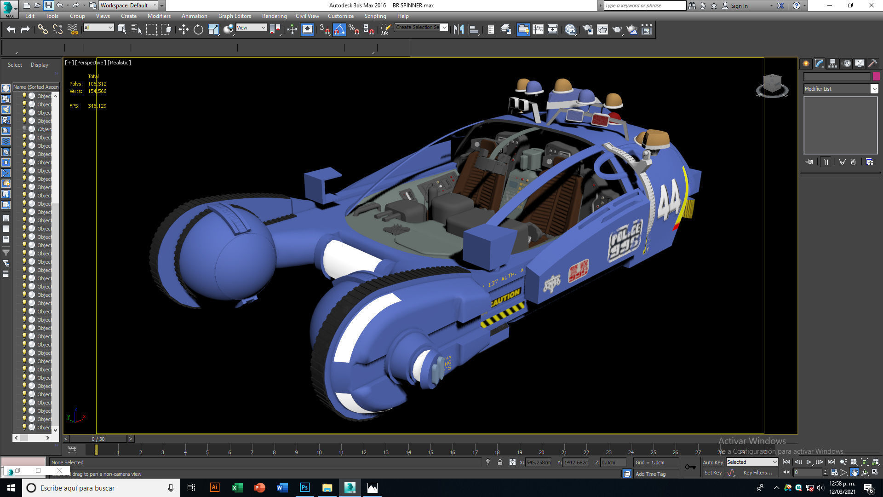Open the Select by Name dialog
The height and width of the screenshot is (497, 883).
pos(137,29)
